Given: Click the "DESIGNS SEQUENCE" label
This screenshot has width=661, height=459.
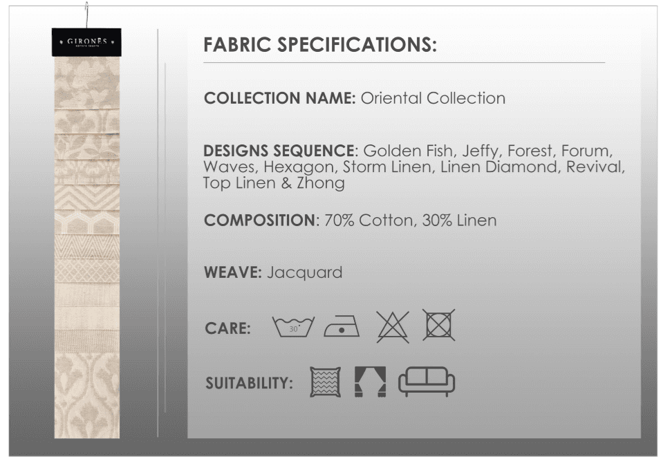Looking at the screenshot, I should pyautogui.click(x=279, y=151).
